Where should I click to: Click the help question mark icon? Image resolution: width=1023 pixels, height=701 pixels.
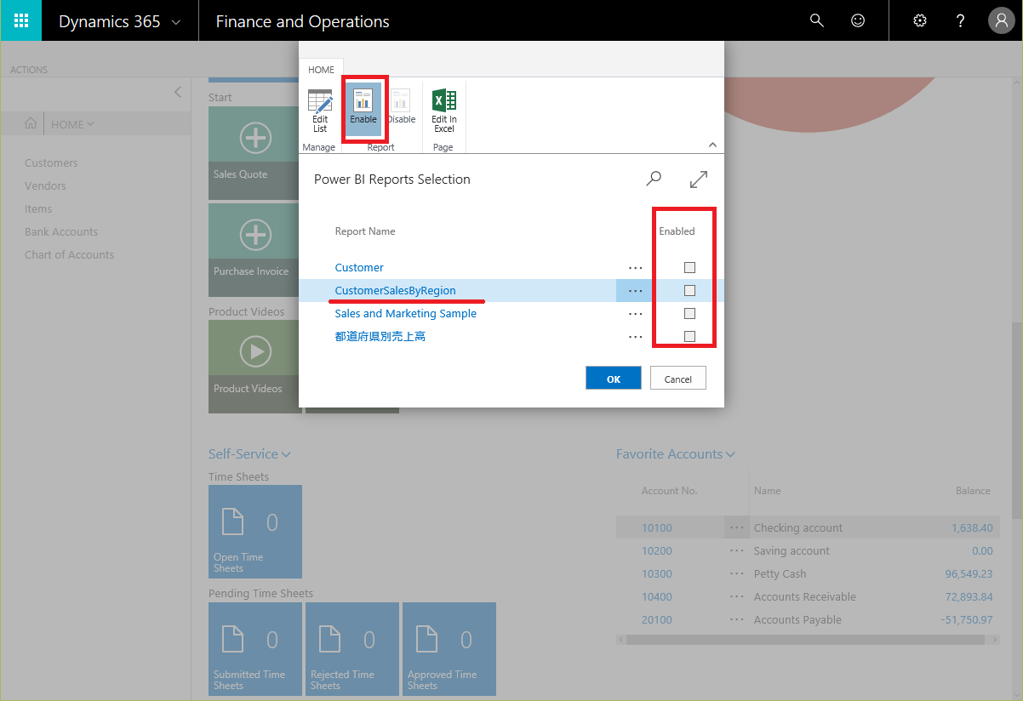pos(961,20)
